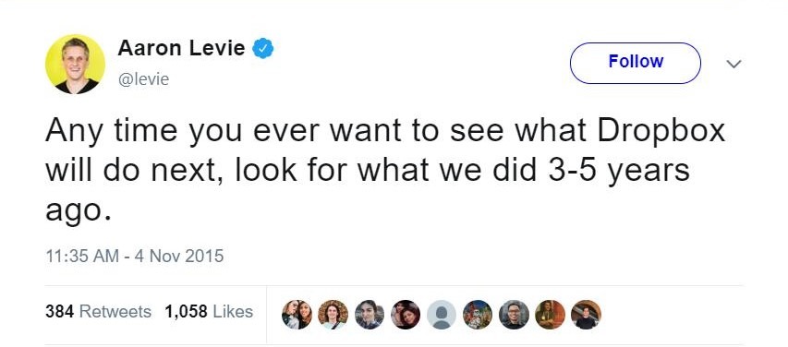Viewport: 788px width, 347px height.
Task: Open third liker avatar, dark-haired woman selfie
Action: 369,315
